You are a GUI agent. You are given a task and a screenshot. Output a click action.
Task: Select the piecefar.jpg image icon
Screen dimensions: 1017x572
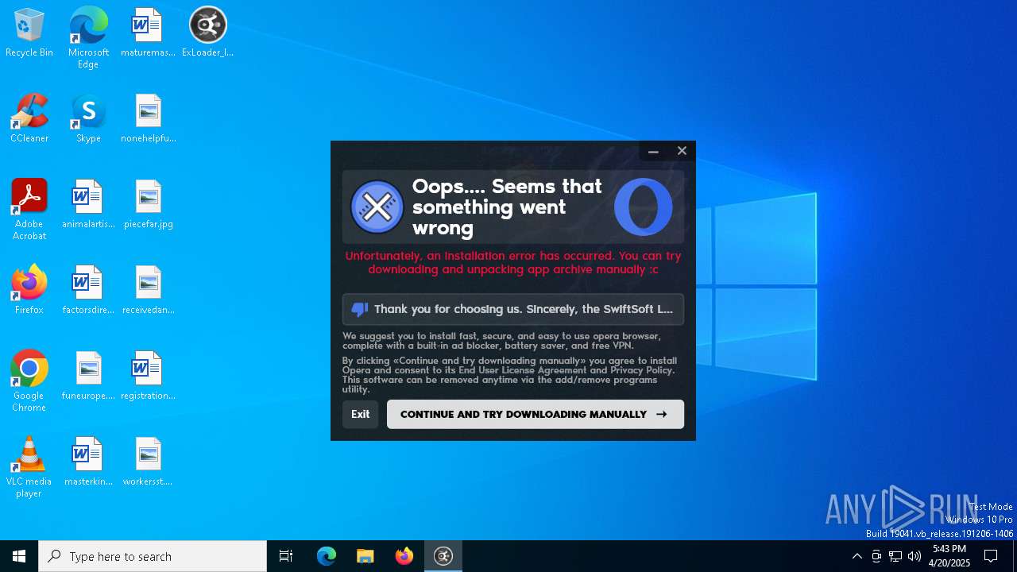click(148, 204)
